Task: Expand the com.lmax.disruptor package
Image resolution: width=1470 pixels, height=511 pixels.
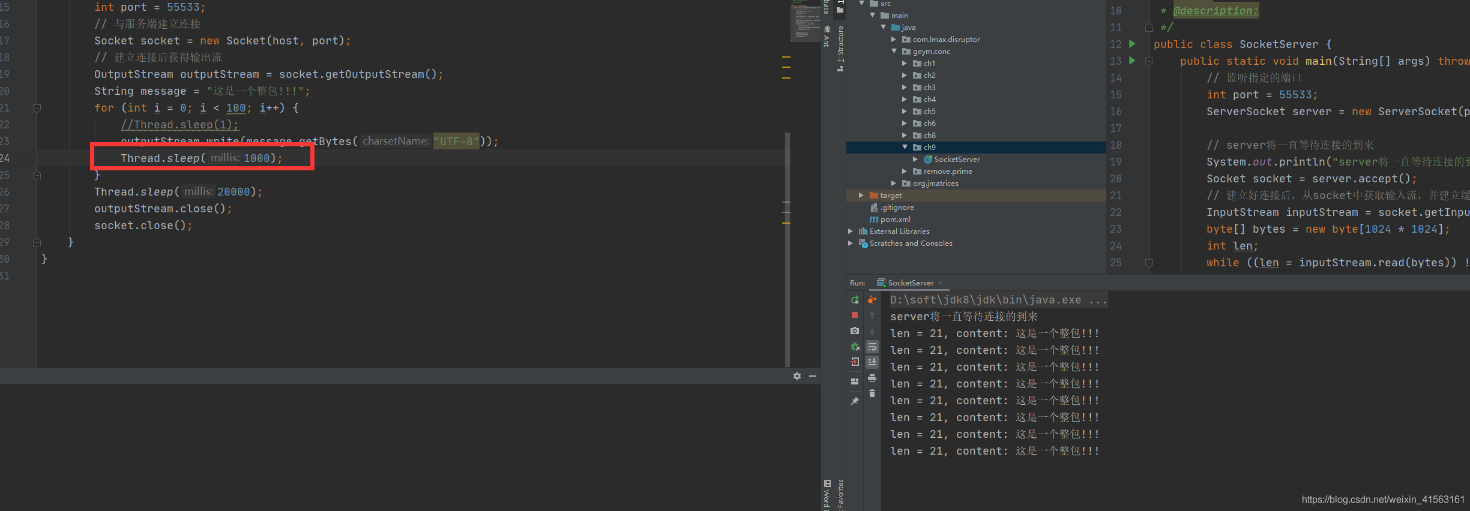Action: coord(894,39)
